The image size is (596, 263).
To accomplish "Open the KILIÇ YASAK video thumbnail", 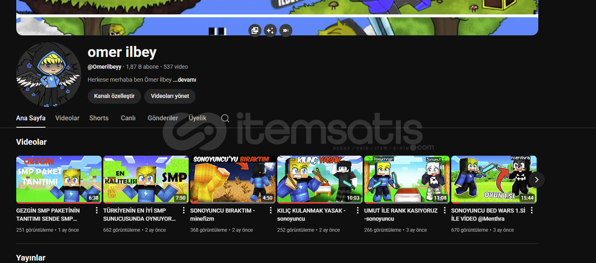I will coord(320,179).
